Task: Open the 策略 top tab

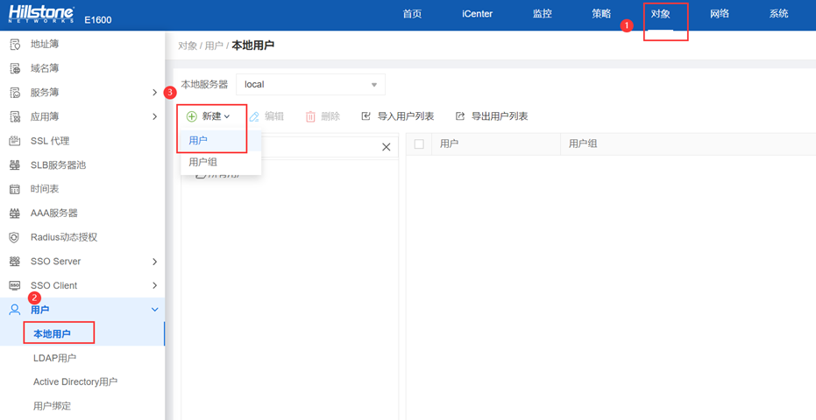Action: (x=601, y=14)
